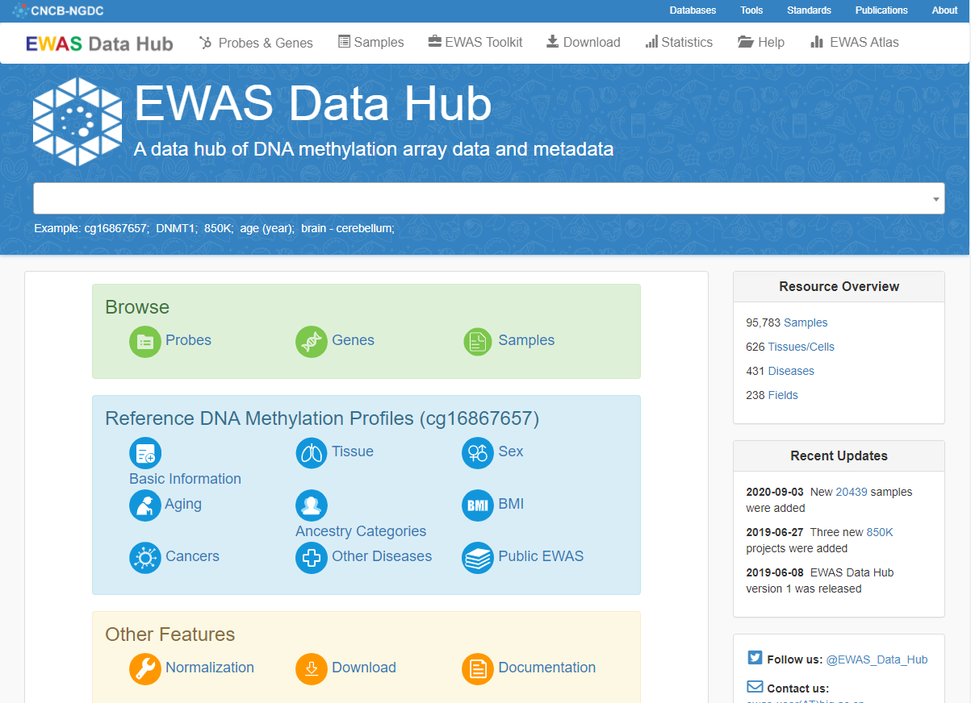Open the BMI methylation profile icon

point(478,505)
